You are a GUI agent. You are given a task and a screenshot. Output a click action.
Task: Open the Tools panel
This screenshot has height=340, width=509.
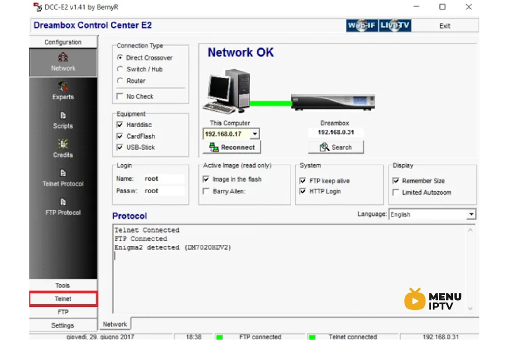click(x=63, y=286)
